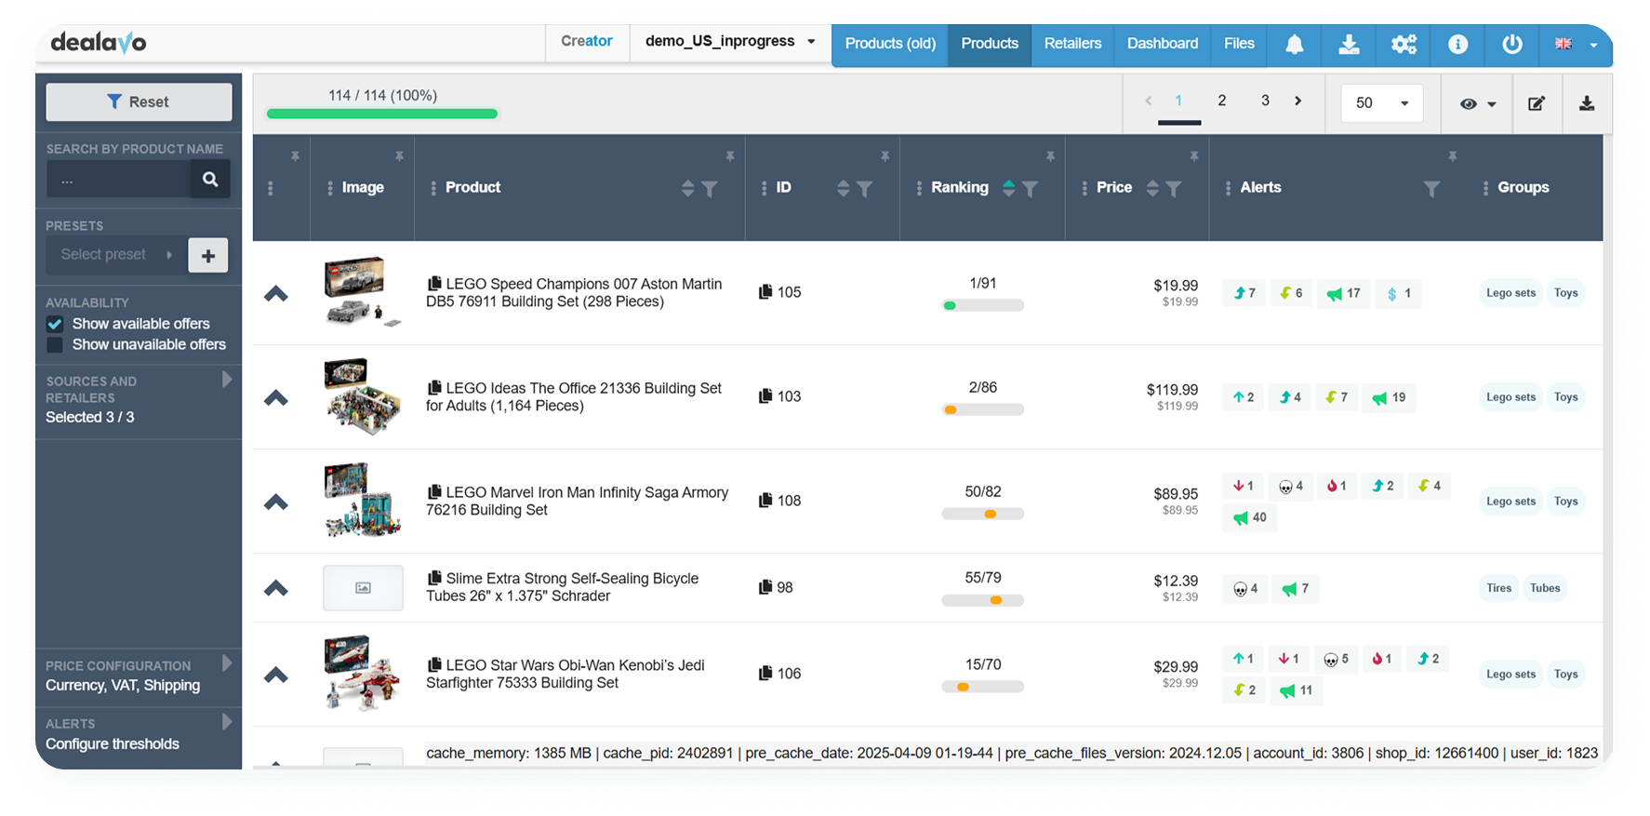Sort the Price column
Image resolution: width=1650 pixels, height=816 pixels.
[x=1152, y=189]
